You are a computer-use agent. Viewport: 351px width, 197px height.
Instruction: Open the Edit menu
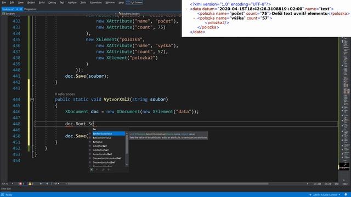tap(12, 2)
